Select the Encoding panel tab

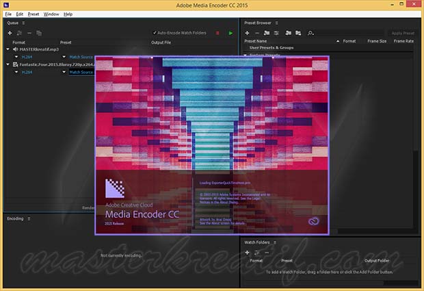pyautogui.click(x=15, y=218)
